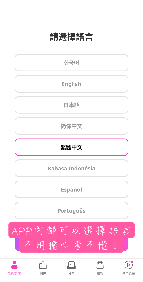Select 日本語 language option
The height and width of the screenshot is (282, 143).
[71, 105]
